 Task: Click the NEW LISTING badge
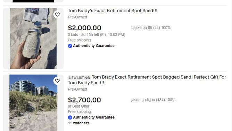[x=79, y=78]
